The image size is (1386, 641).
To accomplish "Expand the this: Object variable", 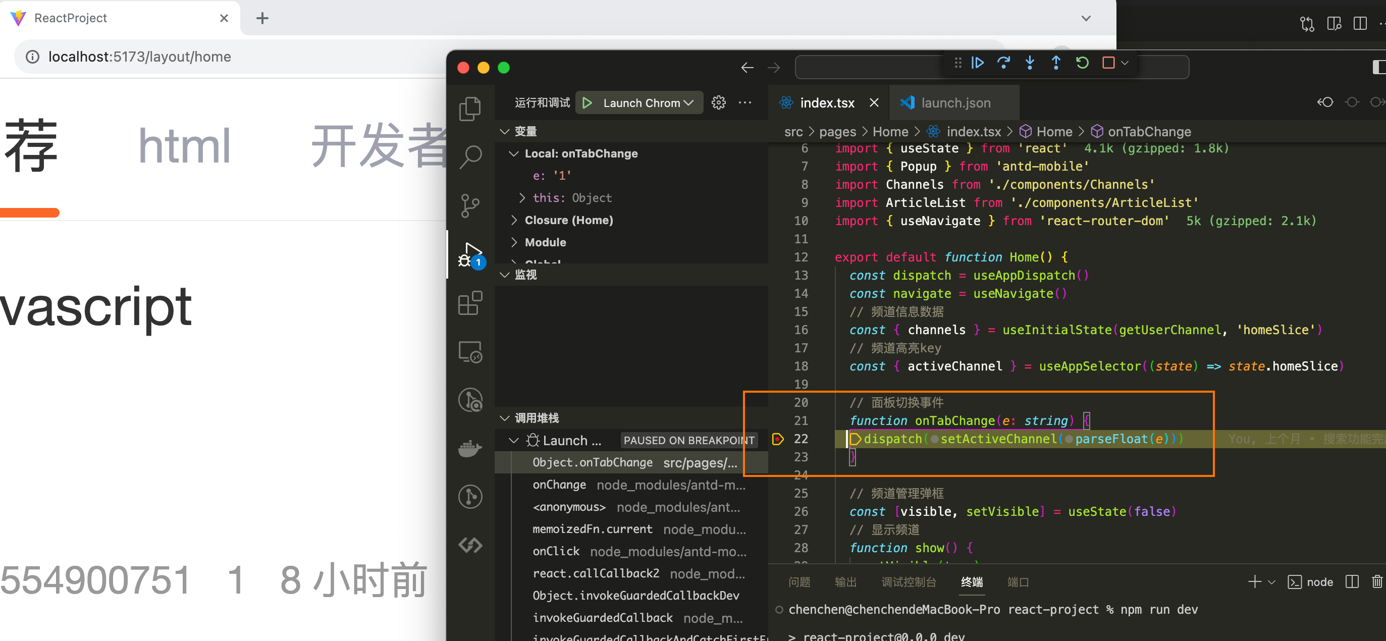I will pos(522,198).
